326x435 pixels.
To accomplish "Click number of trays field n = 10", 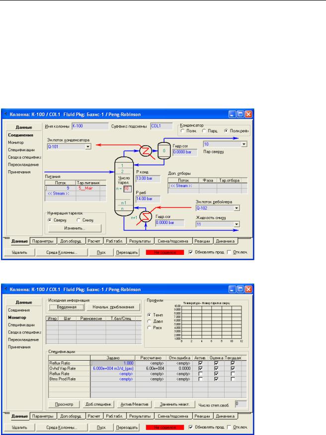I will pos(127,189).
